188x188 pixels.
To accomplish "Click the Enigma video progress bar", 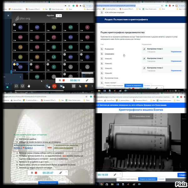I will [x=138, y=168].
